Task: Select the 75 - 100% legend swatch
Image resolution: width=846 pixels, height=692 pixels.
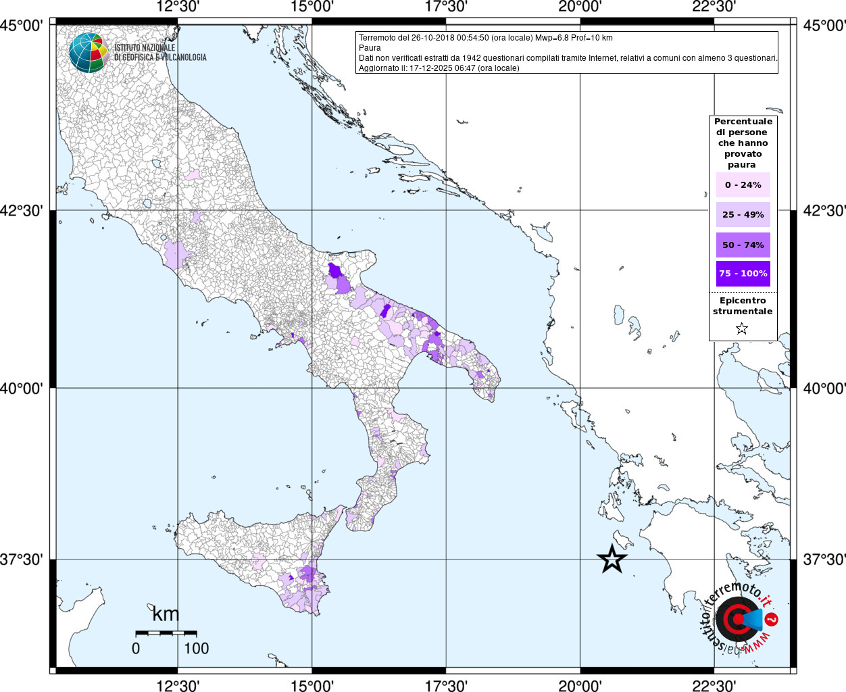Action: click(743, 274)
